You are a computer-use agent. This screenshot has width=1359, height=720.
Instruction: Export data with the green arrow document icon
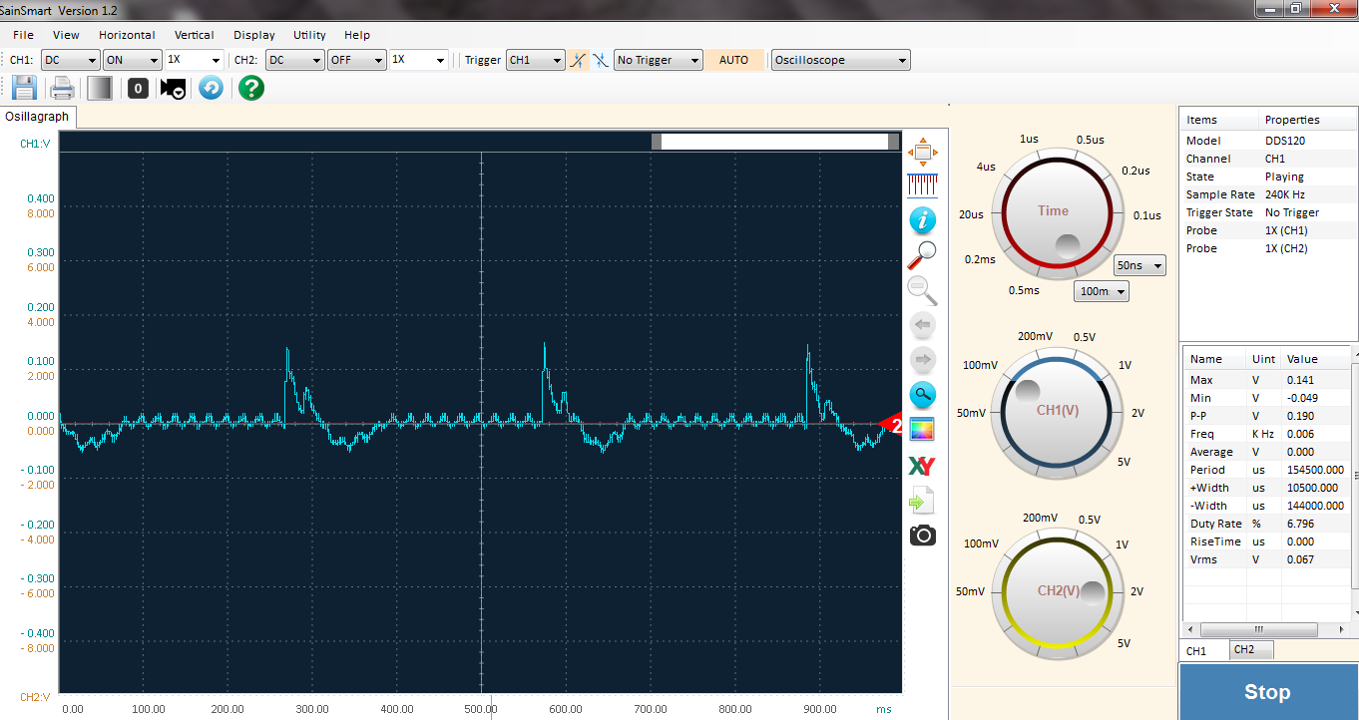point(922,501)
